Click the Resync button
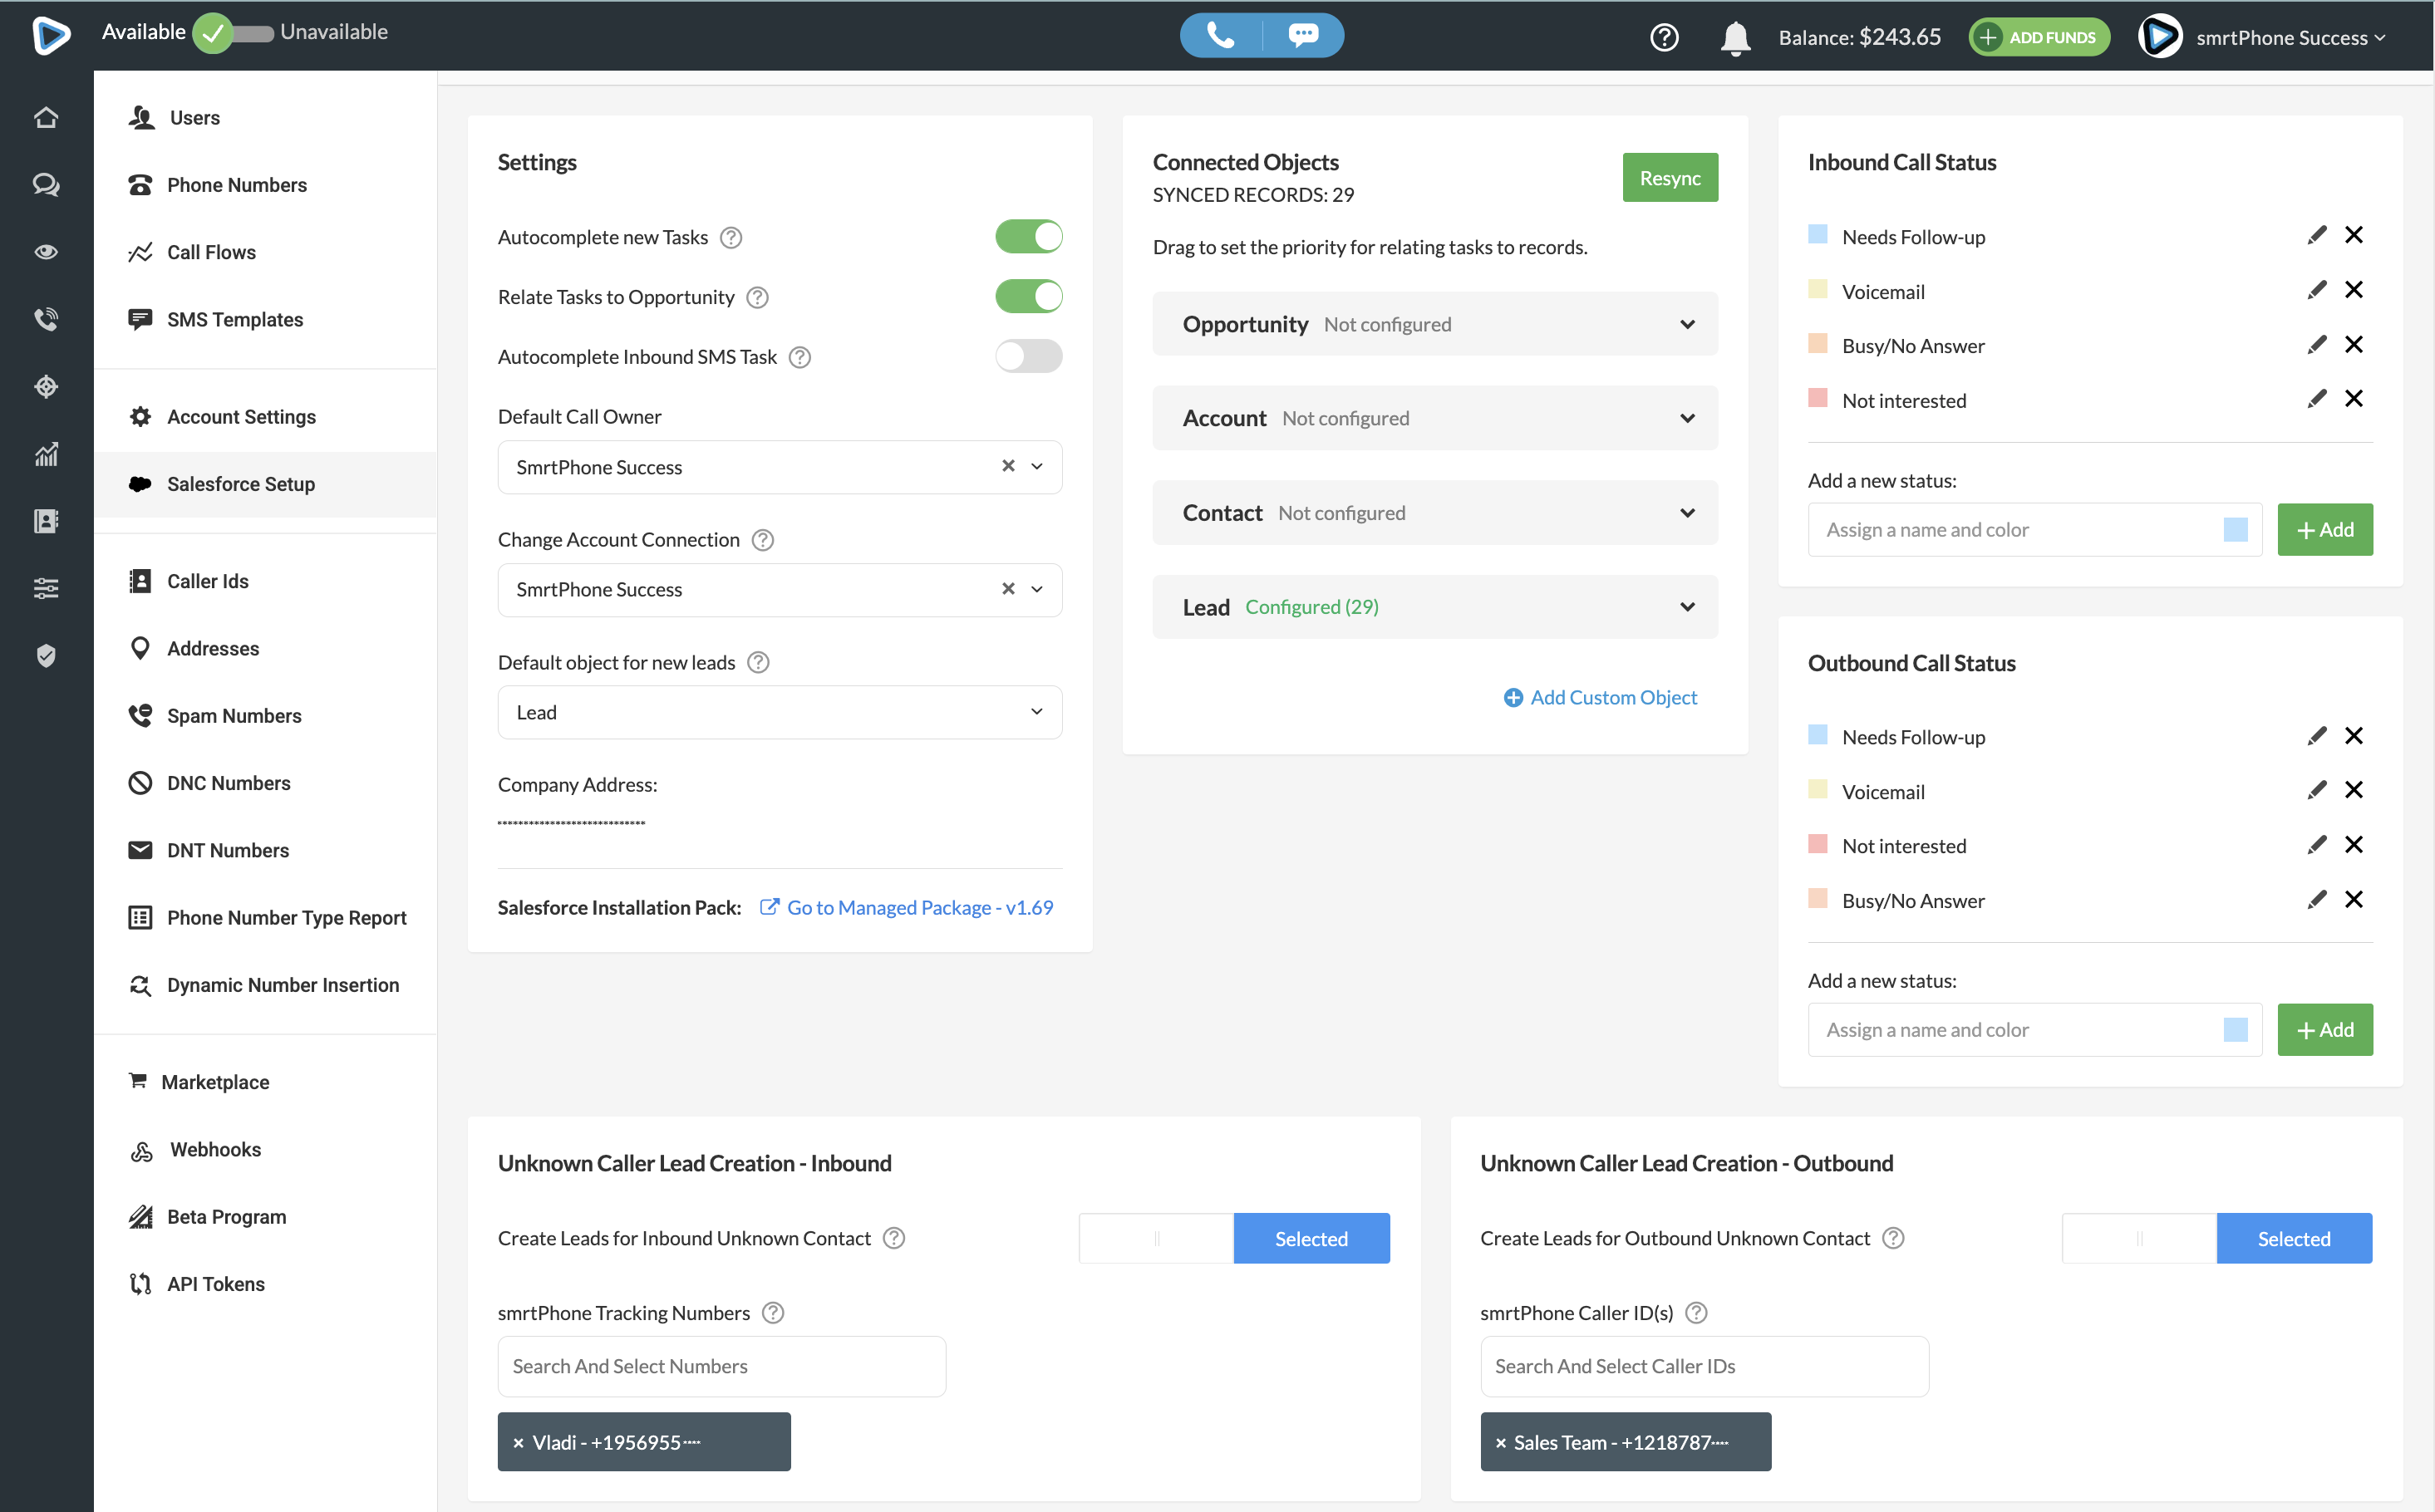 pos(1669,178)
